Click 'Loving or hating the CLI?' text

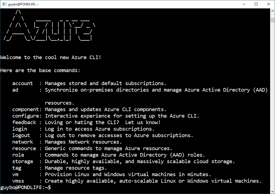82,122
